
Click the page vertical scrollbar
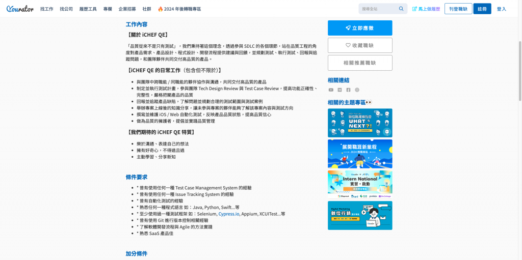click(519, 71)
